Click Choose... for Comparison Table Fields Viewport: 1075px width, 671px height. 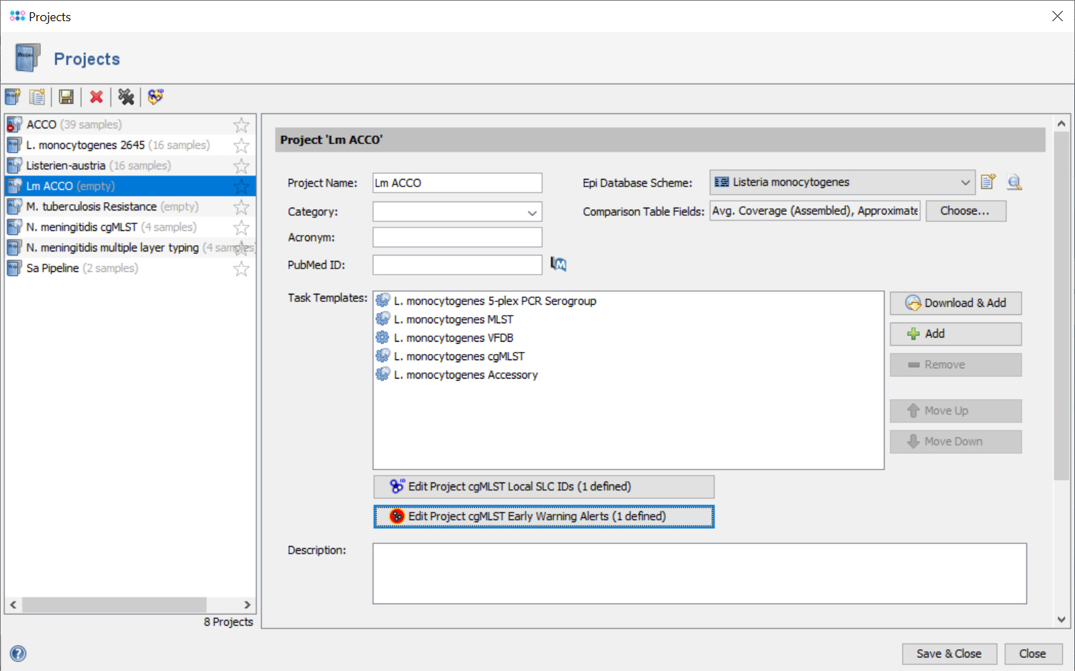965,211
